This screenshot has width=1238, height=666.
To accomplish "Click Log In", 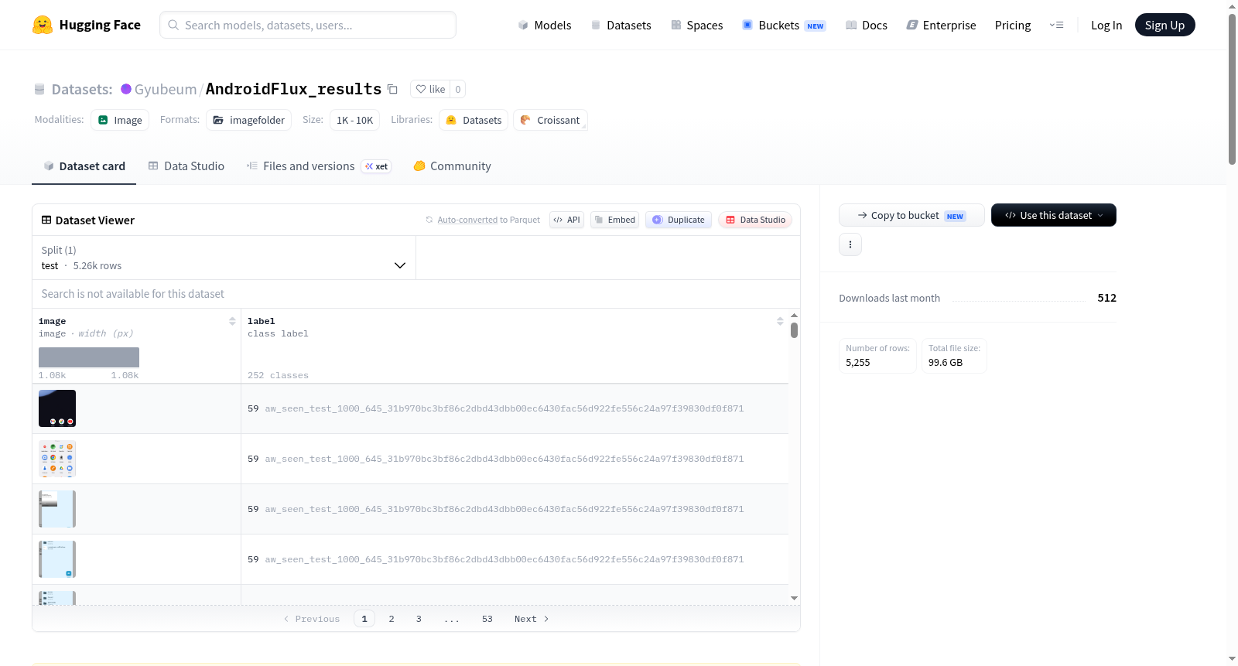I will pos(1106,25).
